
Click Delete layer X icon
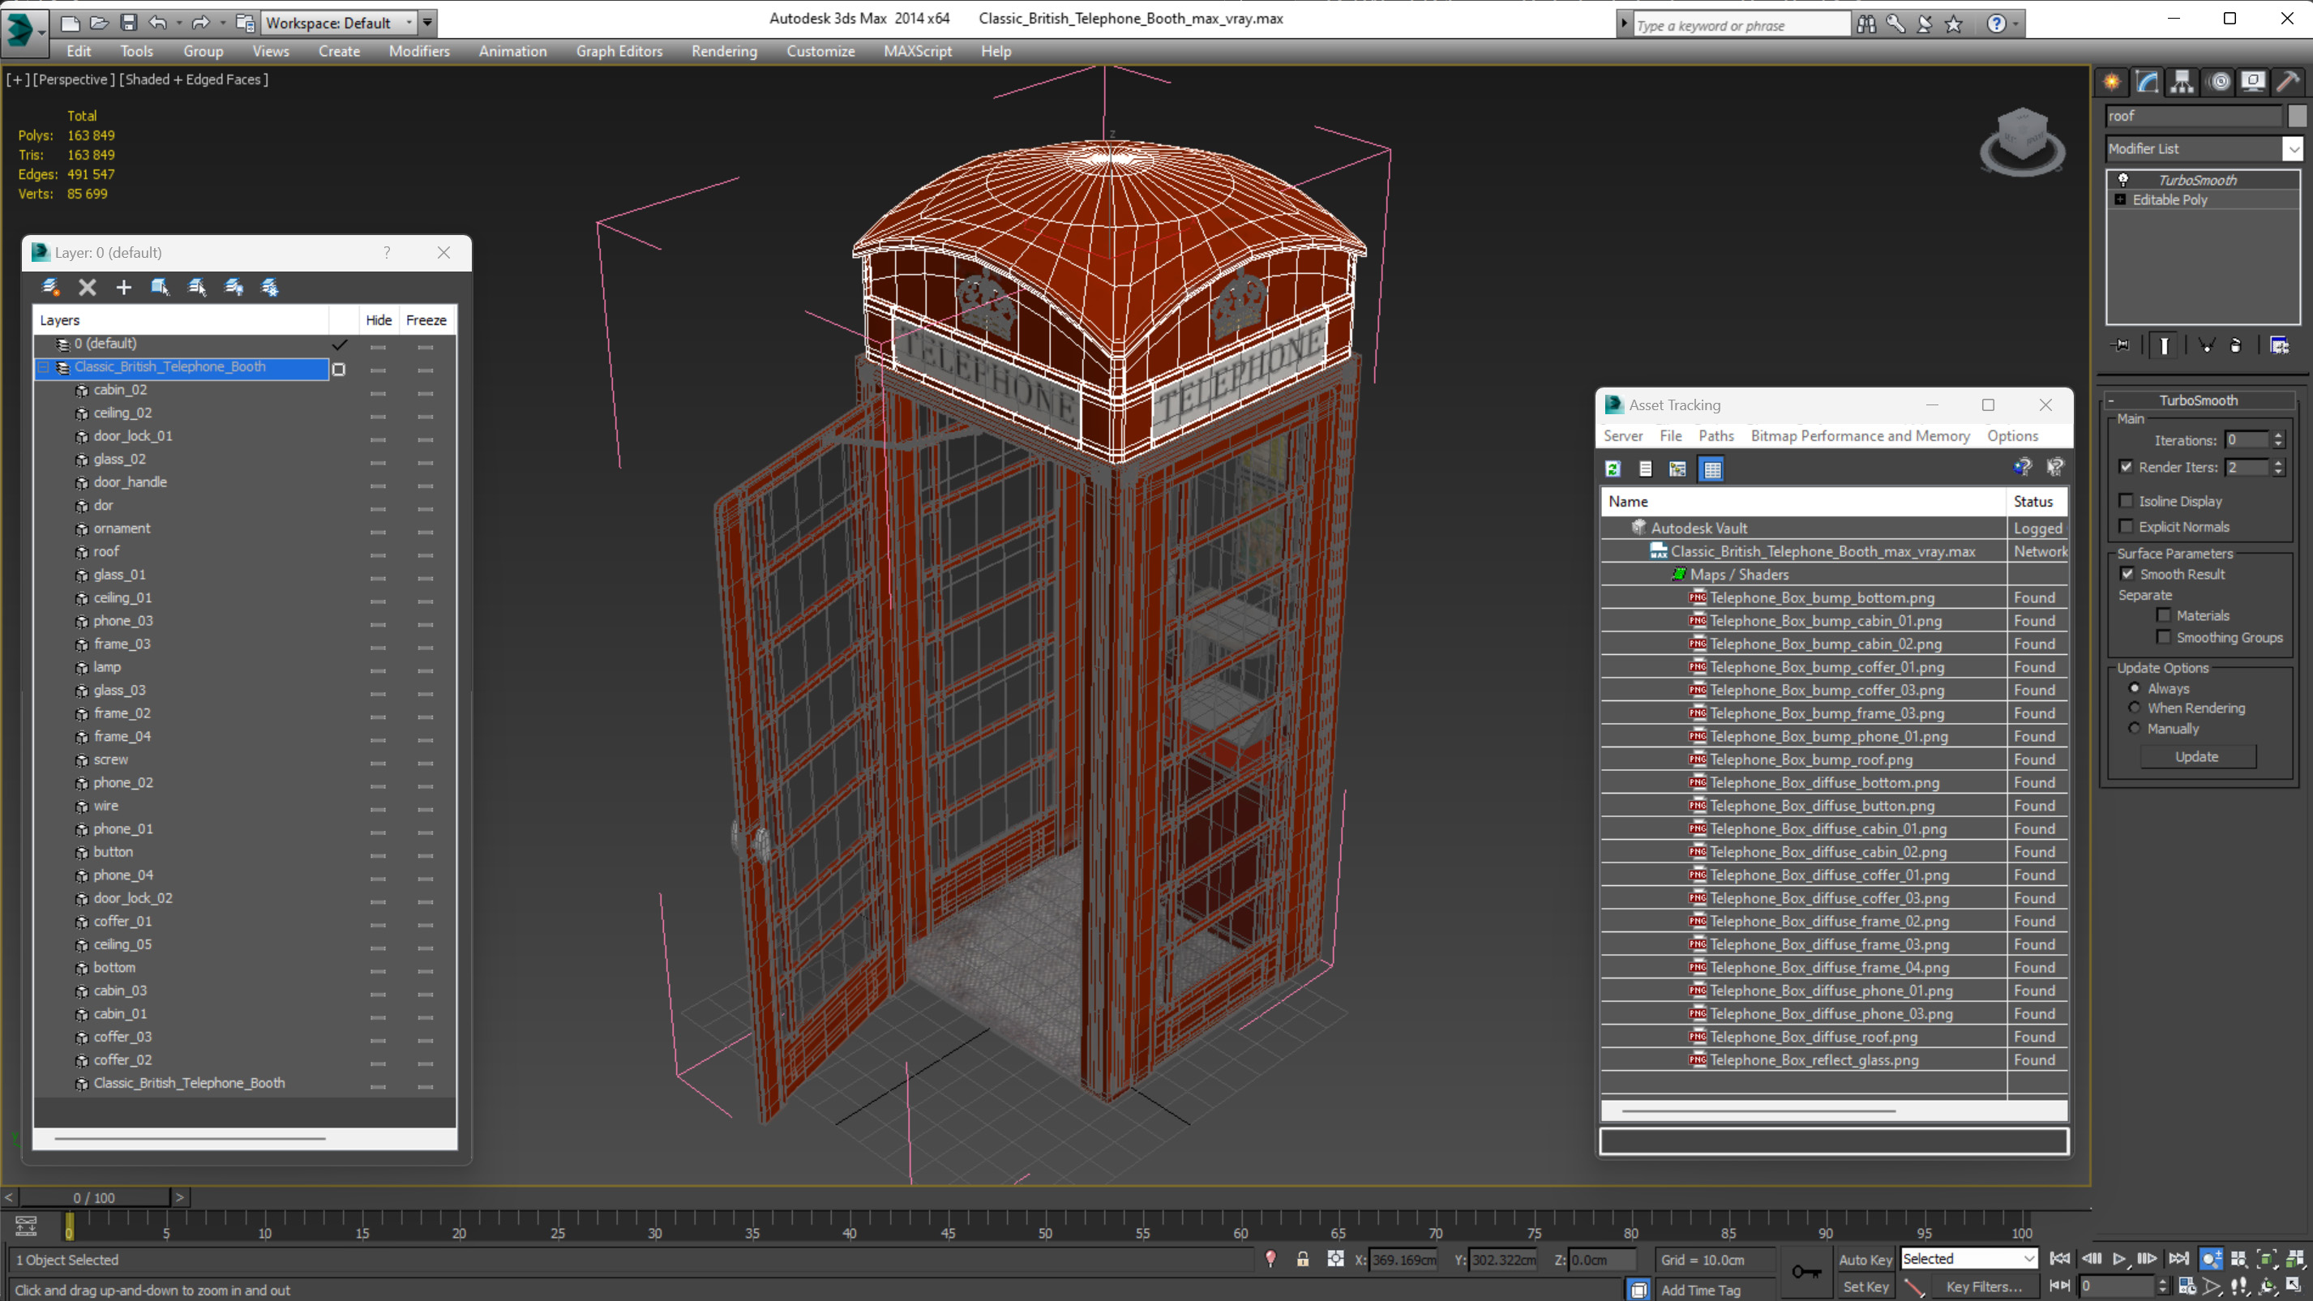pos(87,287)
